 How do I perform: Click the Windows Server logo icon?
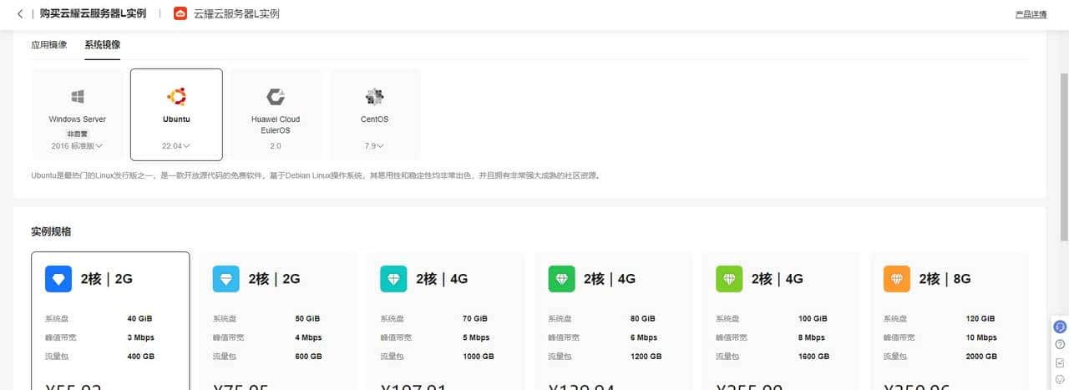click(77, 96)
